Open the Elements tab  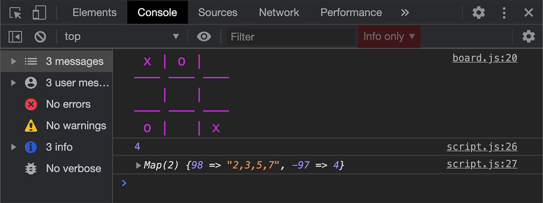coord(94,13)
